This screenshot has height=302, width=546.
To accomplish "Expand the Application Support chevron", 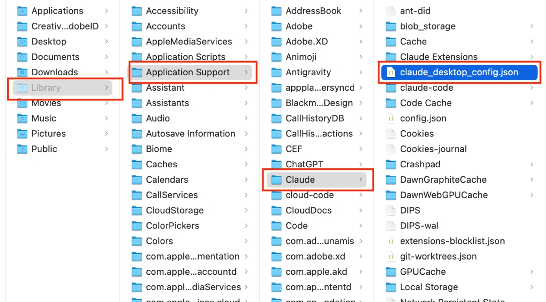I will [246, 72].
